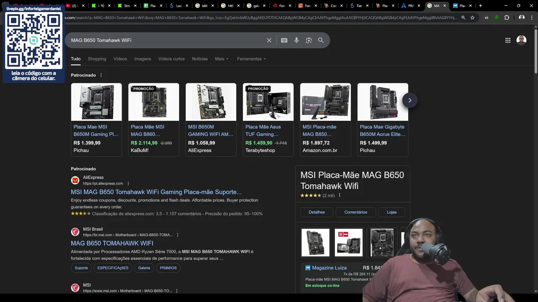Open Pichau Gigabyte B650M Aorus Elite card

click(382, 120)
